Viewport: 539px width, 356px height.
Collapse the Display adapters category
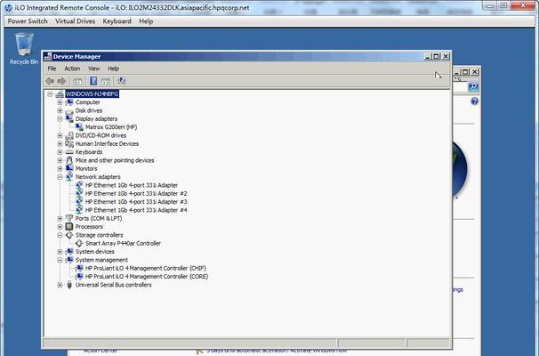click(x=60, y=118)
